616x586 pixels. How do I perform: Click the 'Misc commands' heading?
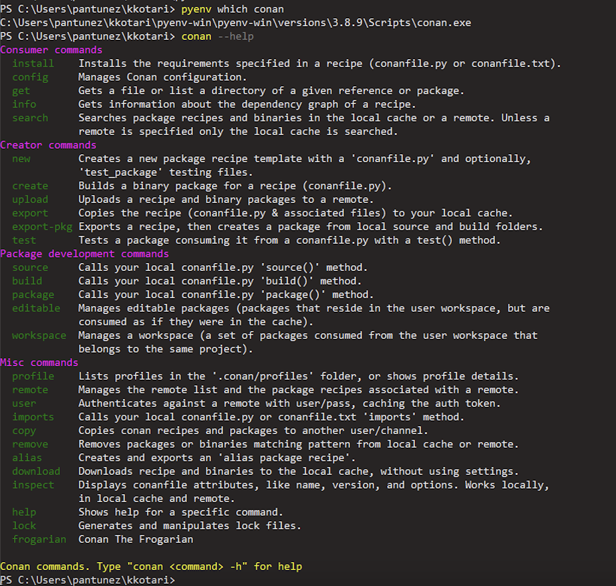tap(39, 362)
